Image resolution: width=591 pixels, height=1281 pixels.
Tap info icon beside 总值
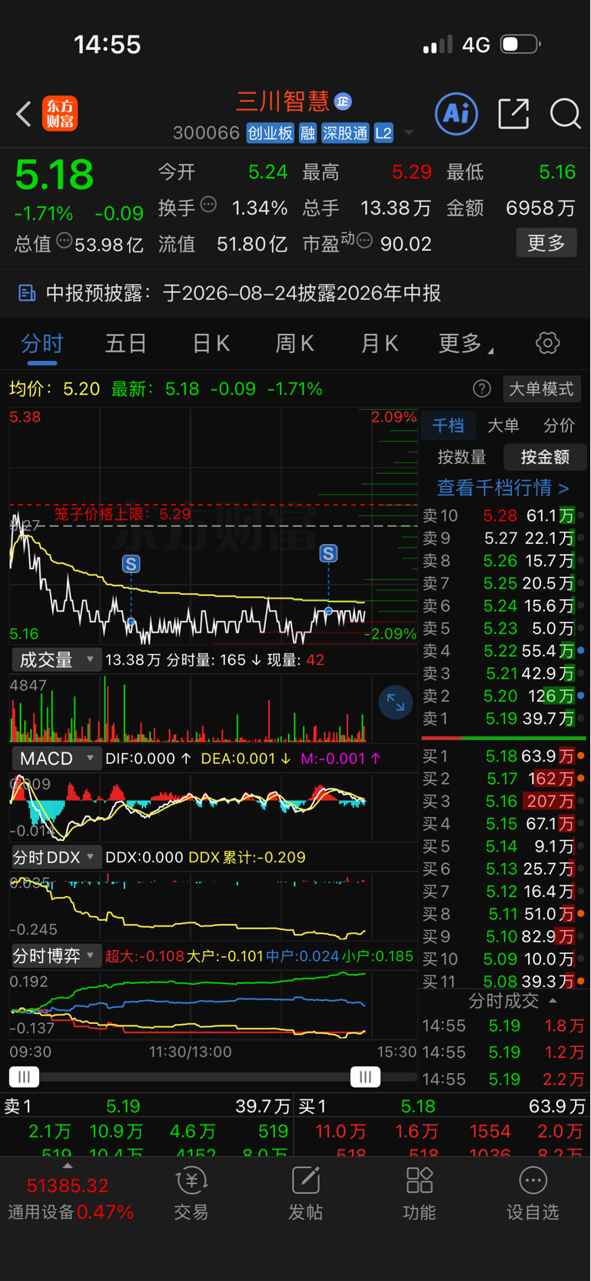65,241
